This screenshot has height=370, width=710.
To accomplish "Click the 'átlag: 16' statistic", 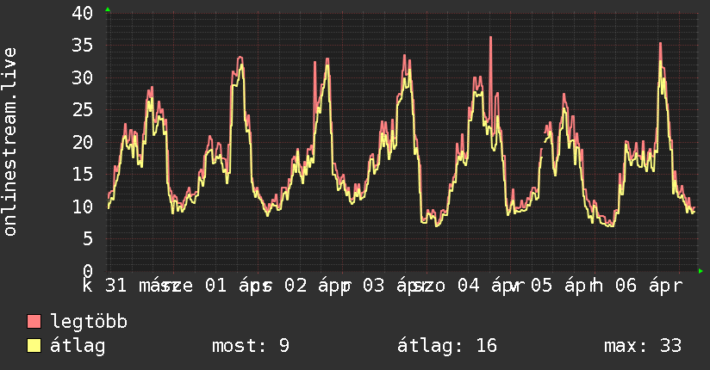I will pyautogui.click(x=447, y=346).
